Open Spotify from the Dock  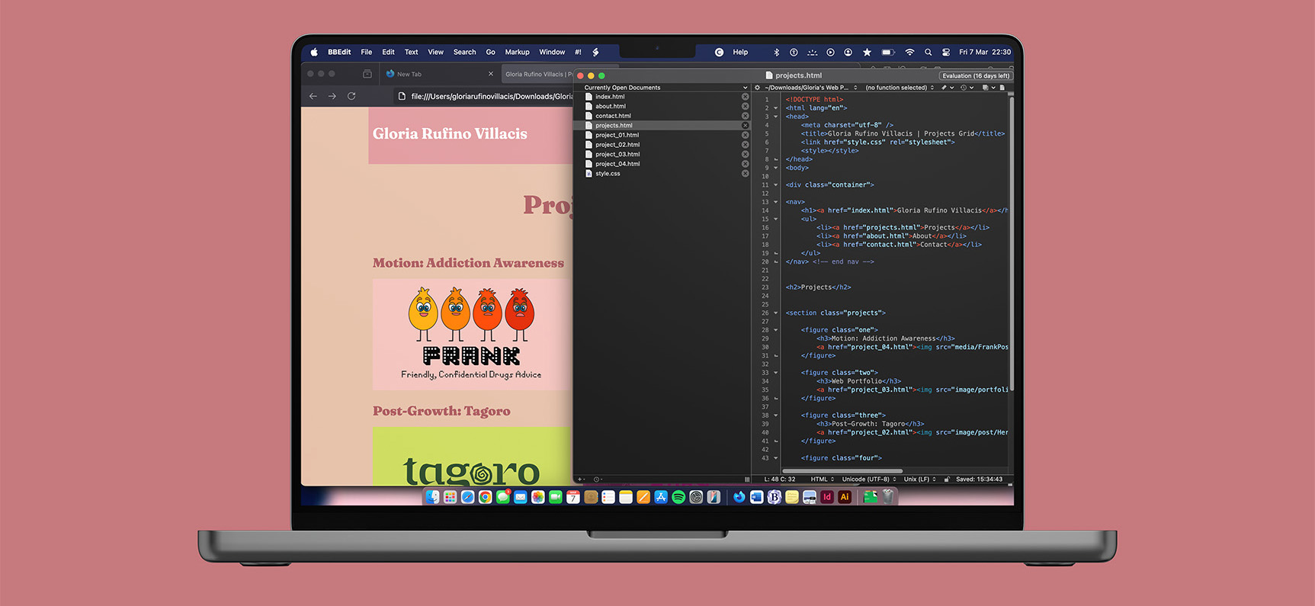(678, 497)
